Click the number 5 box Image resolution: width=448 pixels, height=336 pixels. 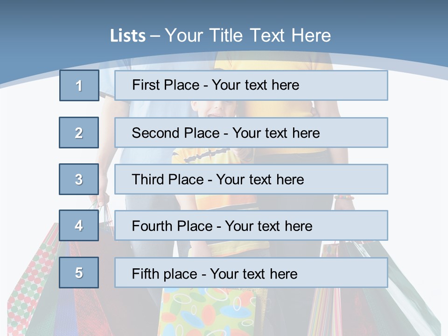click(x=79, y=273)
